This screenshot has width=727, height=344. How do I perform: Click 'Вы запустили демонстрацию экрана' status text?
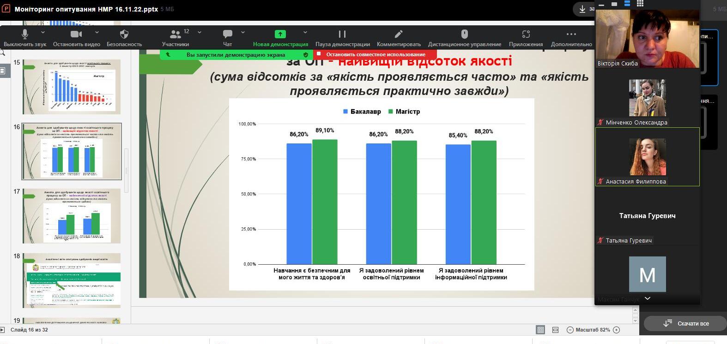[236, 54]
